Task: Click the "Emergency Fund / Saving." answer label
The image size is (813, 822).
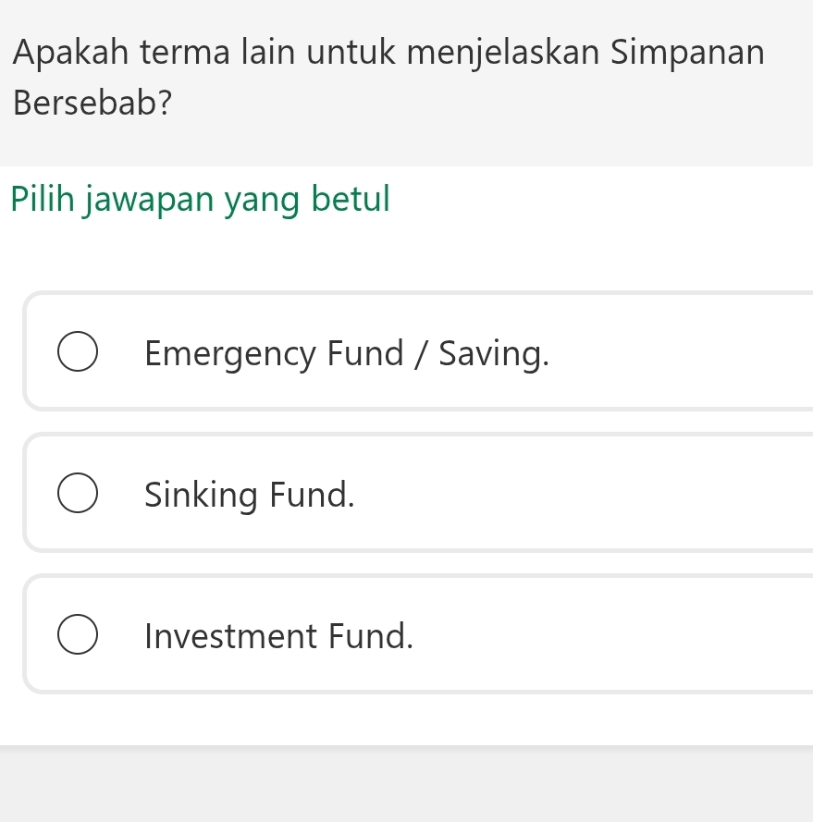Action: click(x=347, y=353)
